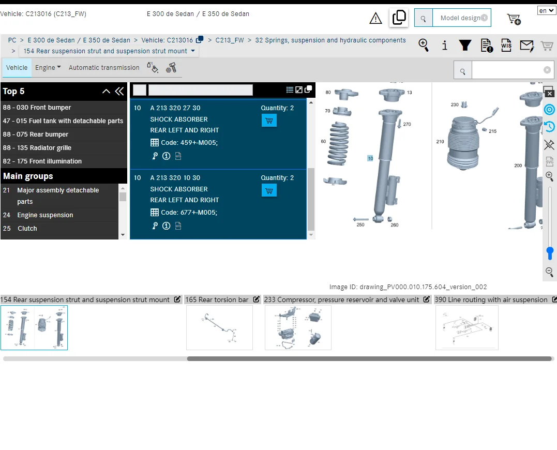Click the bolts and screws icon

coord(171,67)
